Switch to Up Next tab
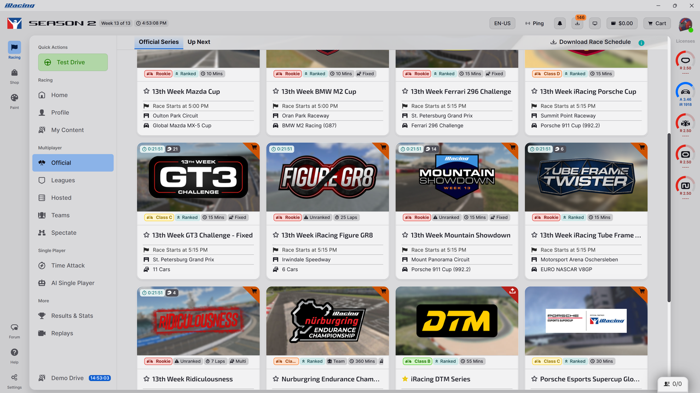This screenshot has width=700, height=393. tap(199, 42)
